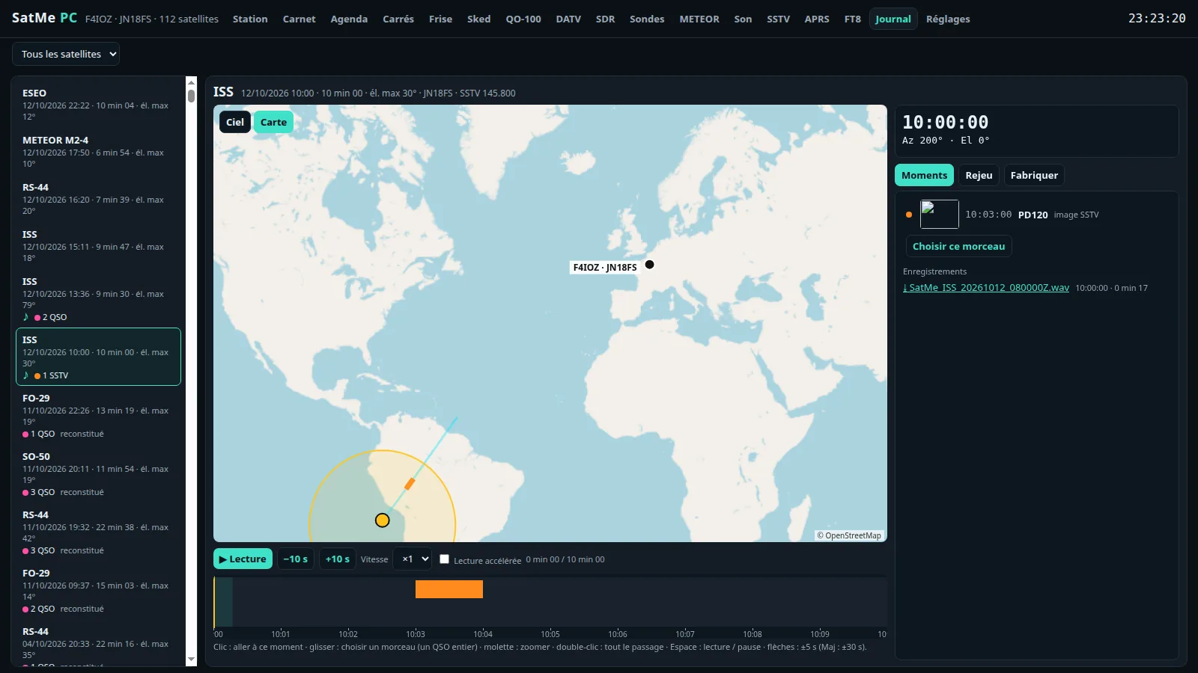Click the scroll-down arrow of the pass list
Image resolution: width=1198 pixels, height=673 pixels.
point(191,659)
